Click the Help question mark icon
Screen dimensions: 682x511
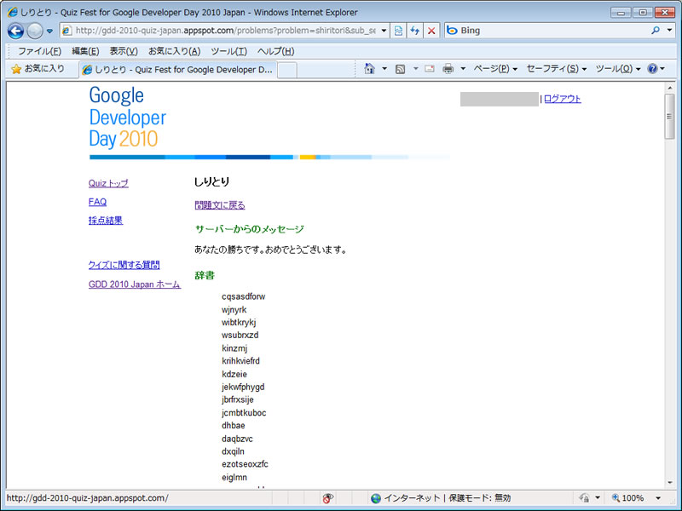pyautogui.click(x=652, y=69)
